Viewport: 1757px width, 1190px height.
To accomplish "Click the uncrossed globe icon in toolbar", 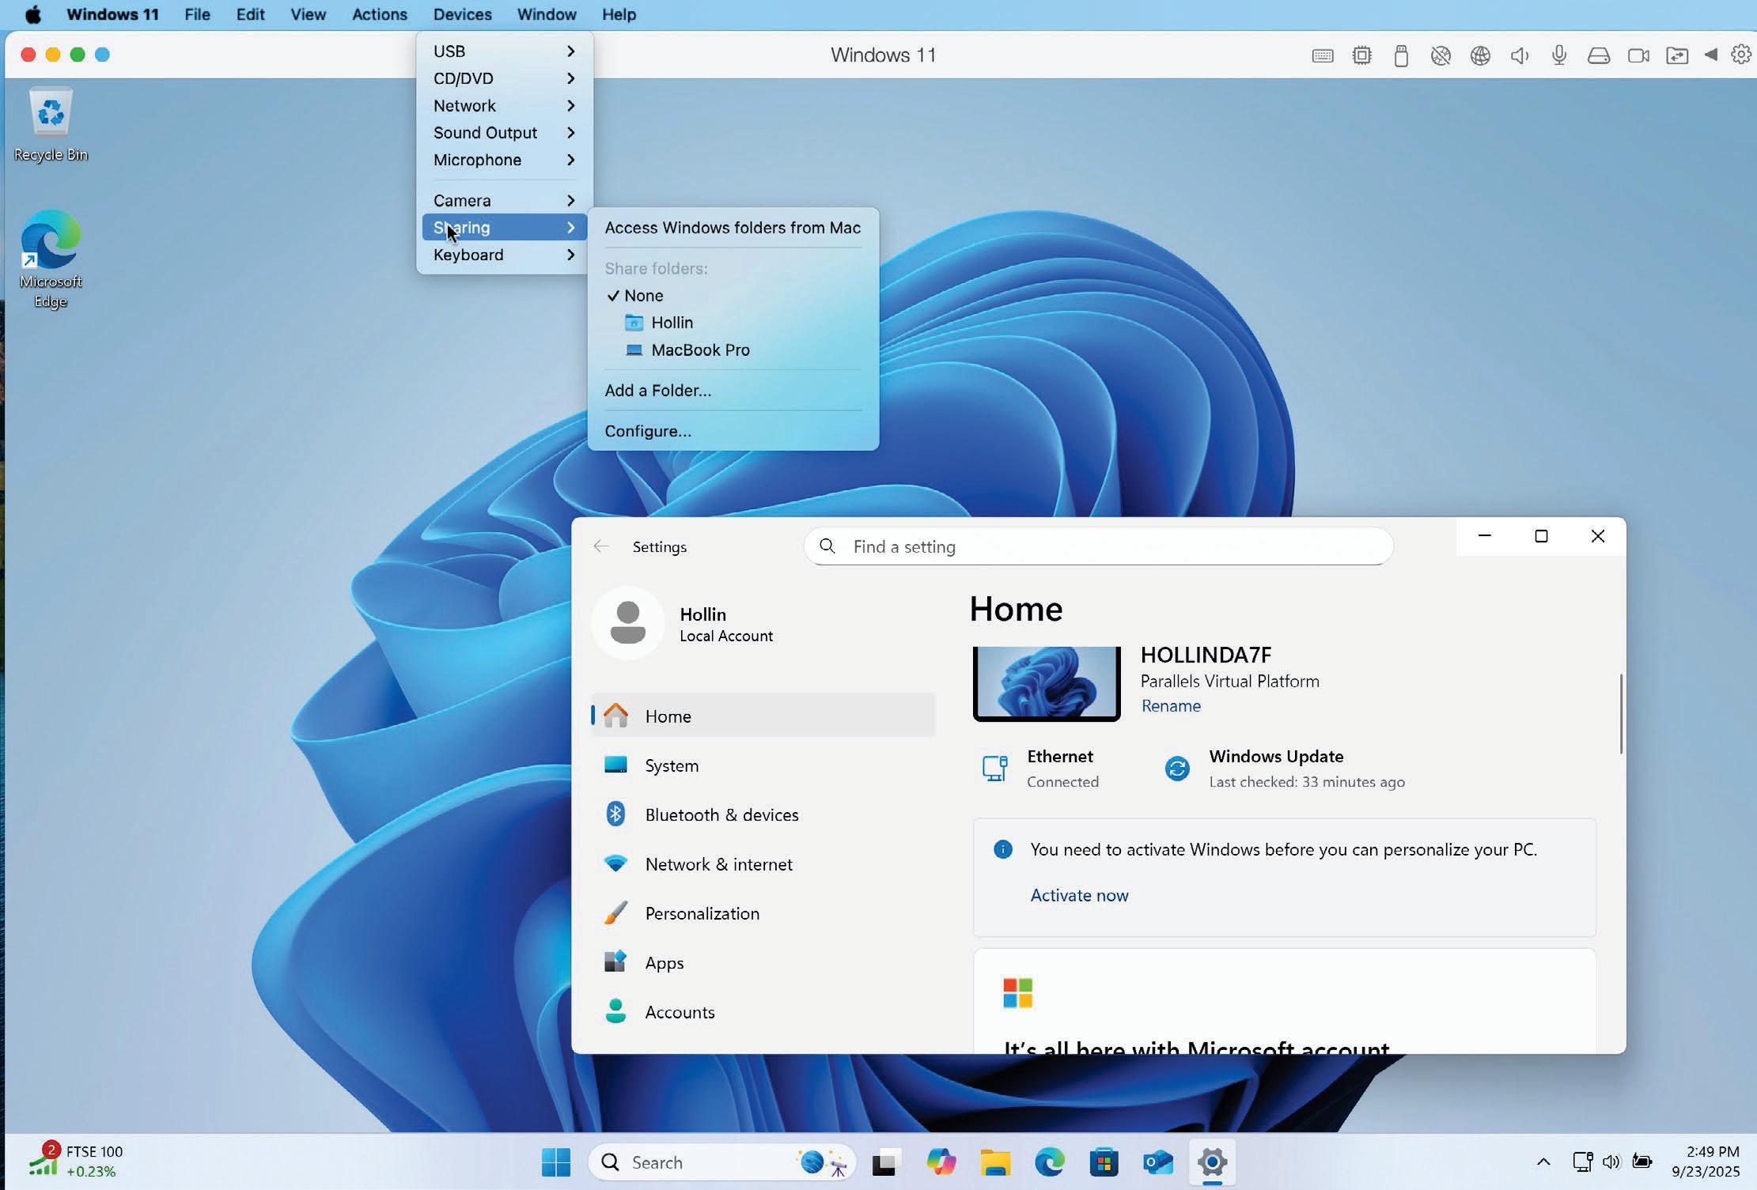I will coord(1480,55).
